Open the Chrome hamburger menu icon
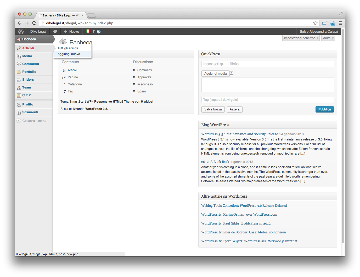360x277 pixels. [x=340, y=23]
